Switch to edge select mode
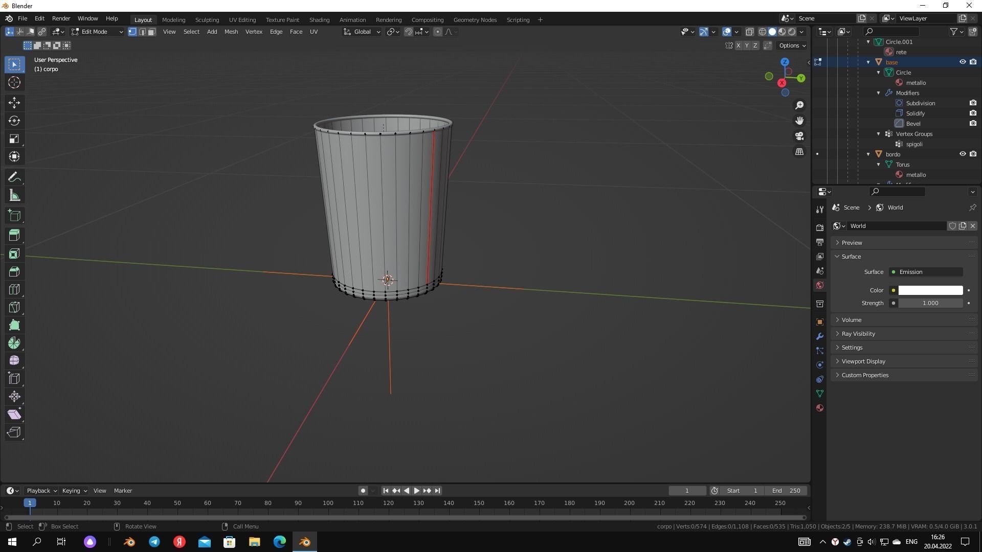The width and height of the screenshot is (982, 552). 142,32
